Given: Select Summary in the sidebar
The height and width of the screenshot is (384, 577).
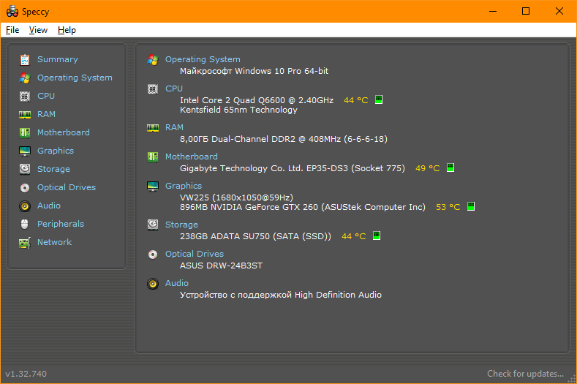Looking at the screenshot, I should coord(57,59).
